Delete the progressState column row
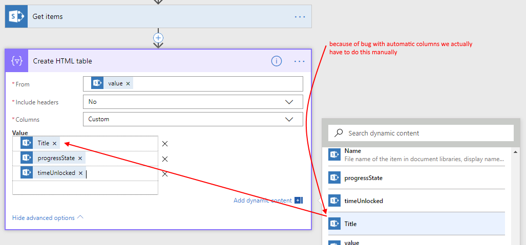Viewport: 526px width, 245px height. pos(165,159)
